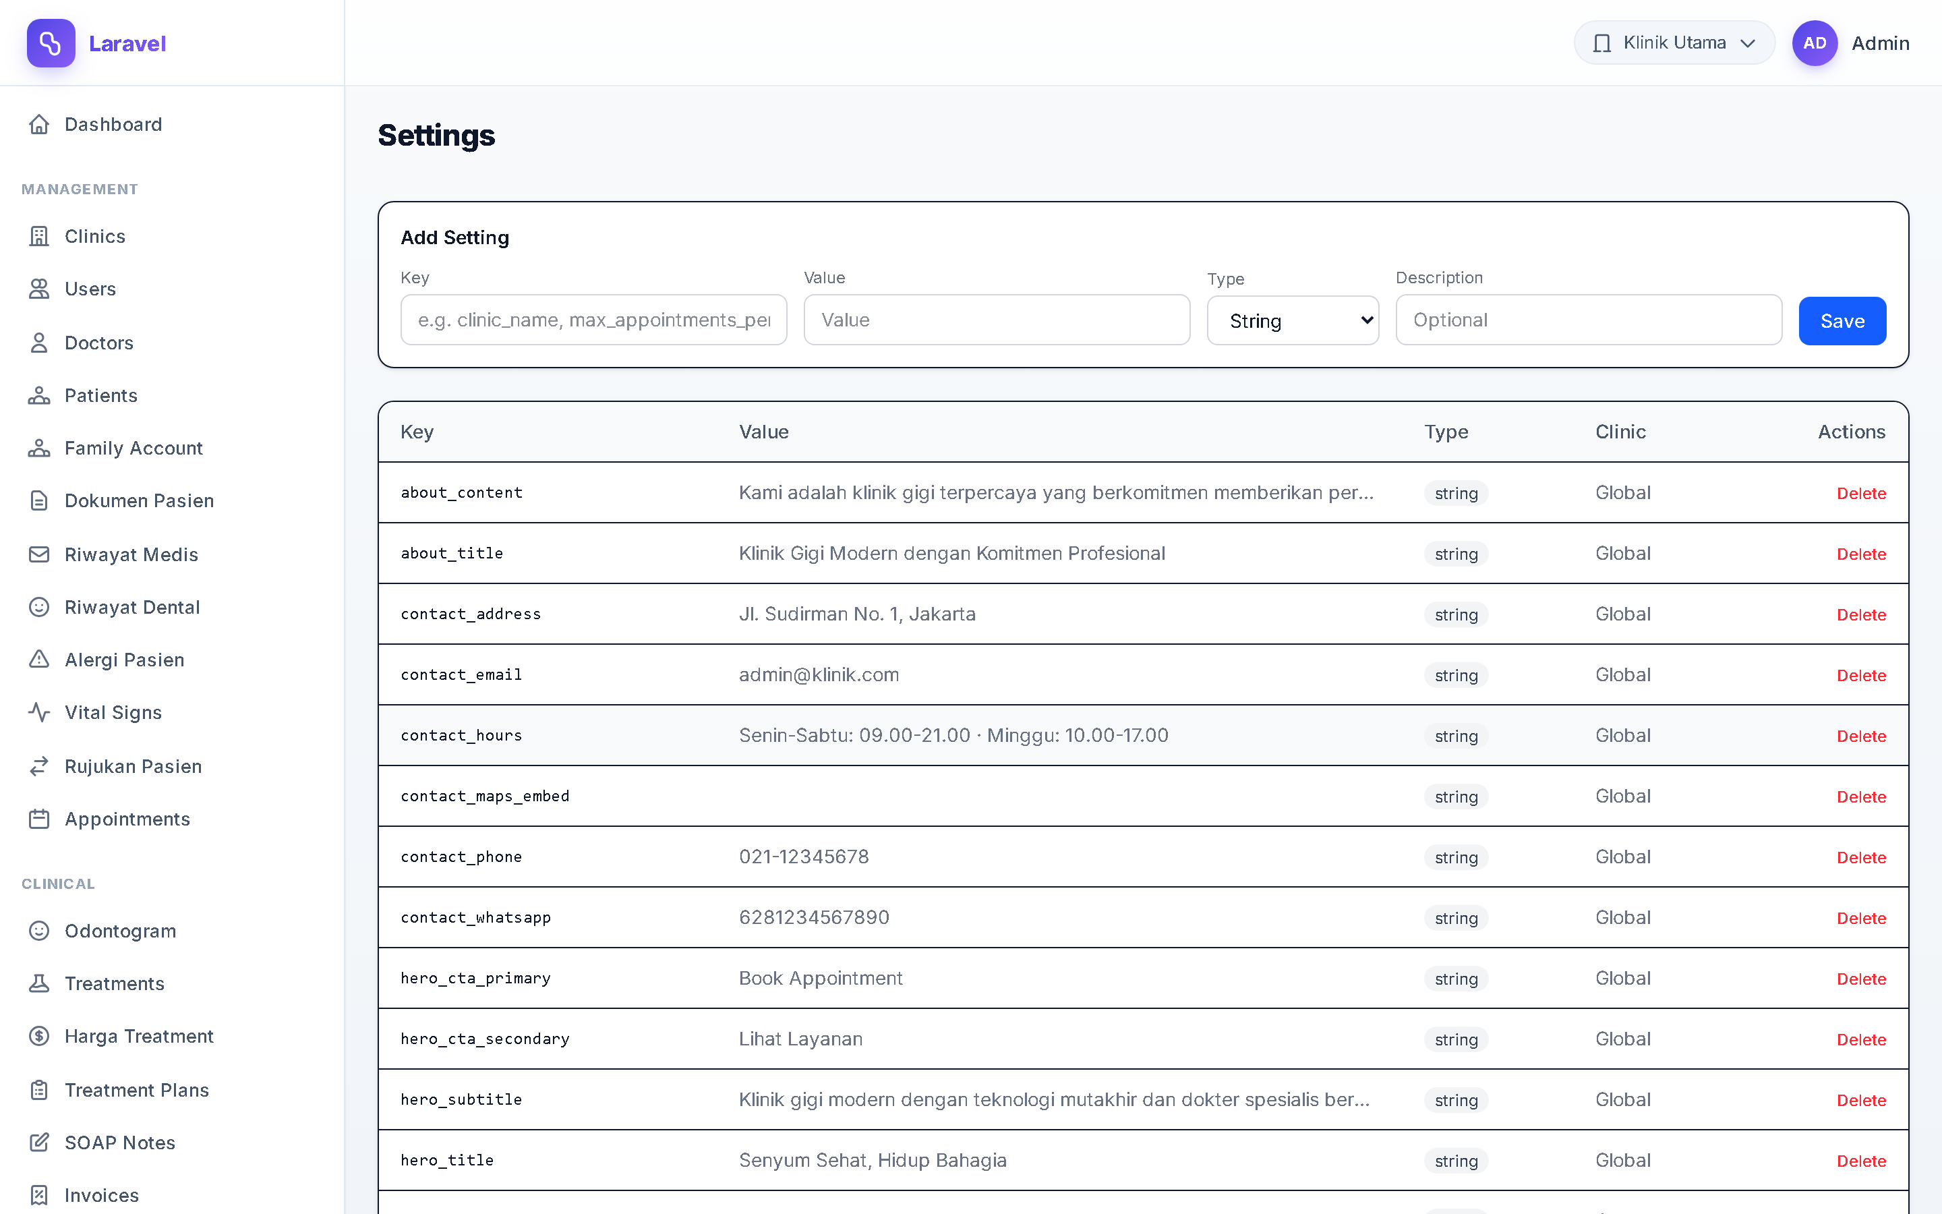Click the Laravel brand link
1942x1214 pixels.
click(x=127, y=43)
